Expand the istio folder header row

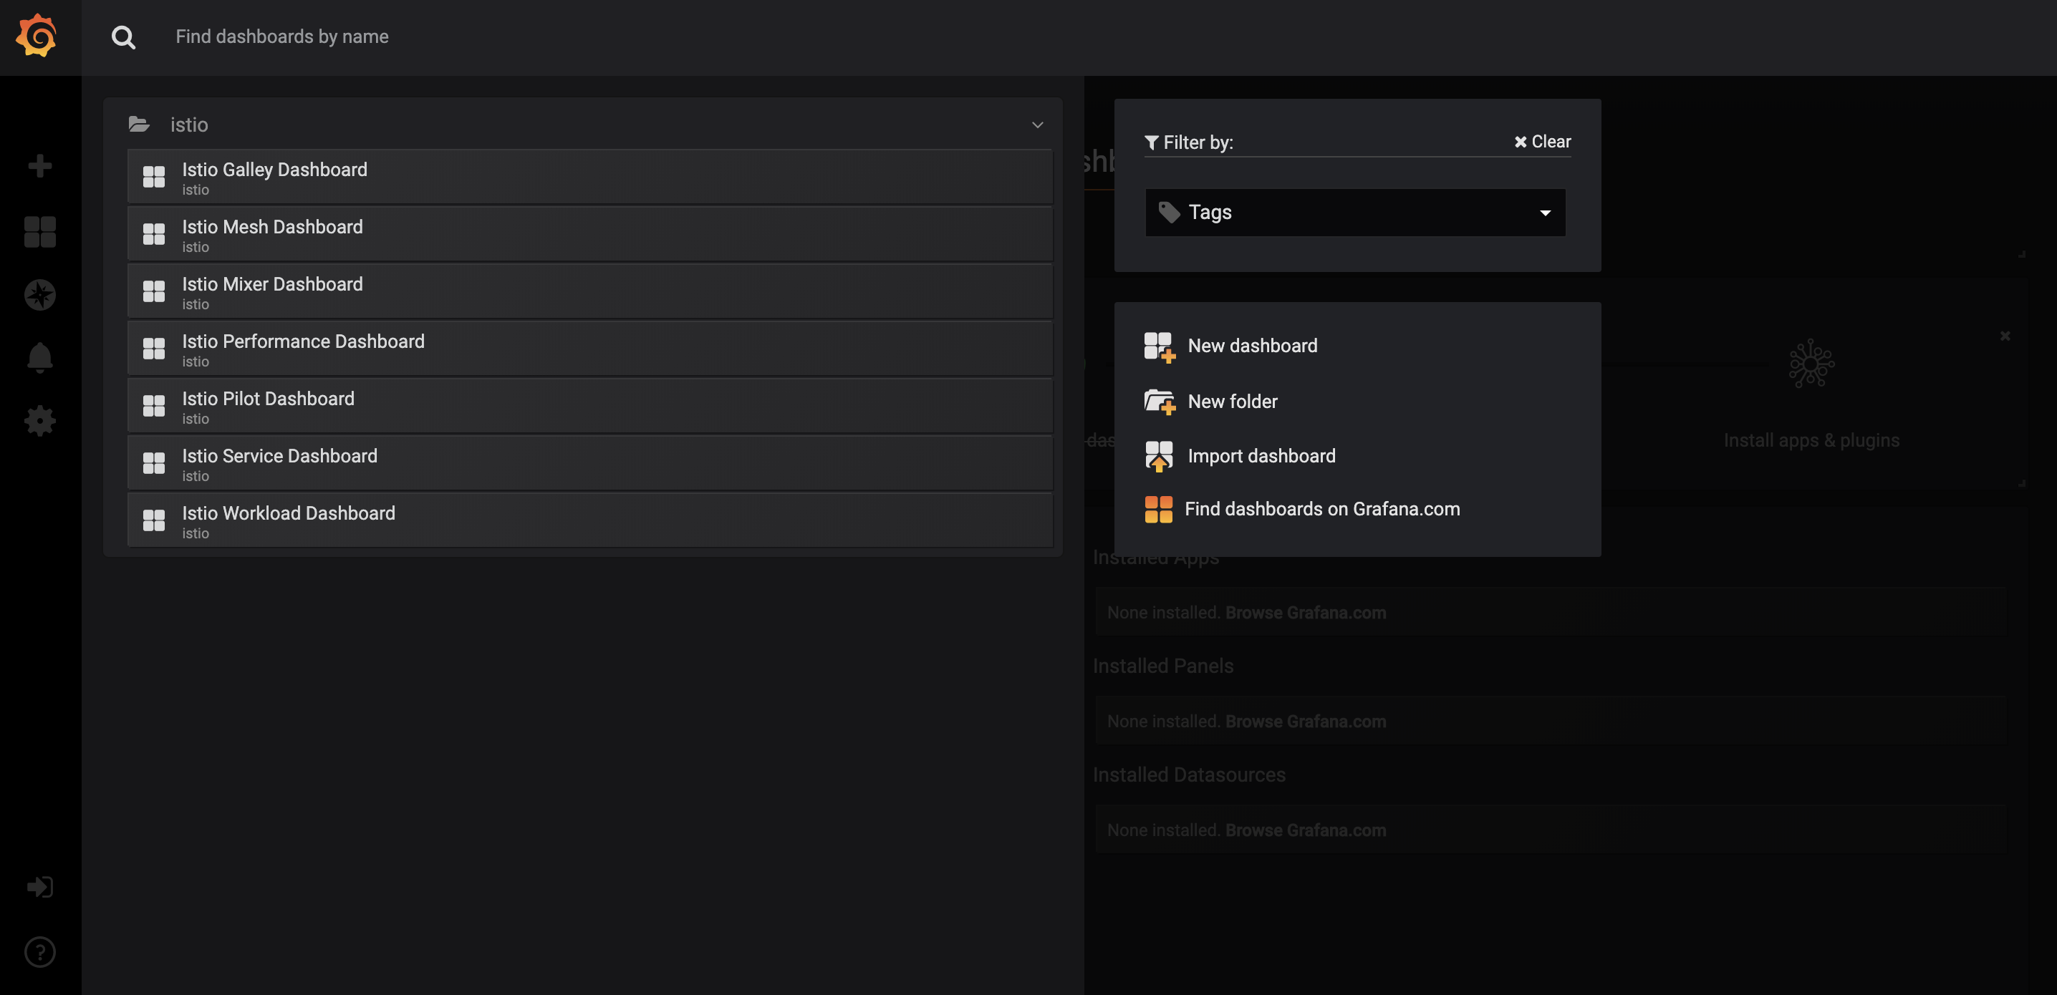click(x=583, y=124)
